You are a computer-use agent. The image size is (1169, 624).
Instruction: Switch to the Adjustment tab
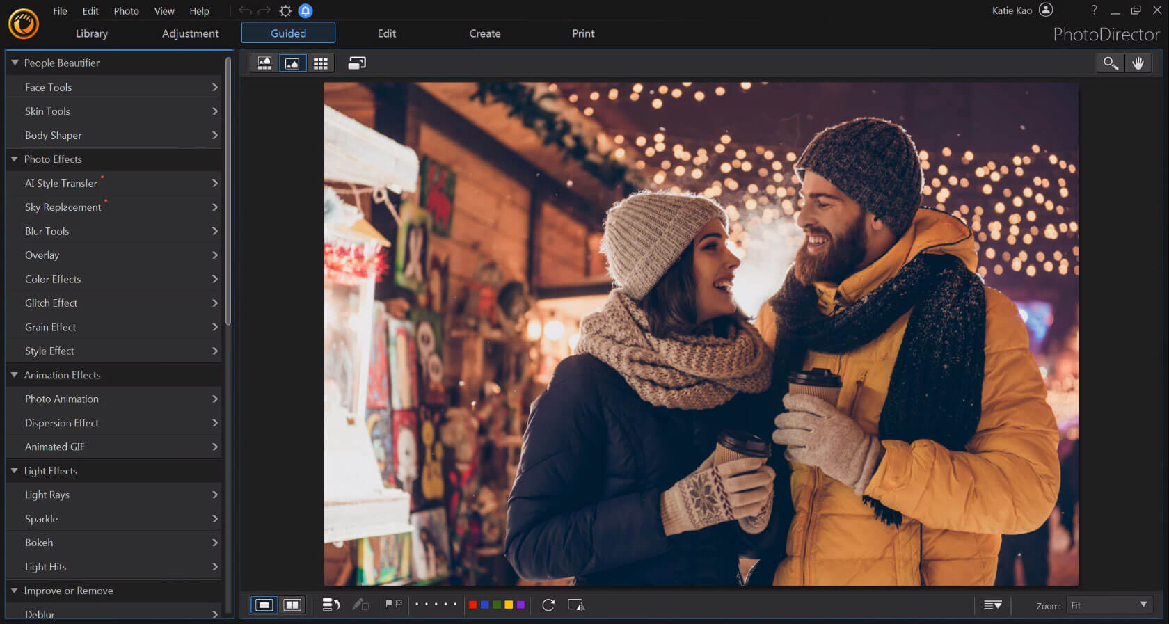[x=190, y=33]
